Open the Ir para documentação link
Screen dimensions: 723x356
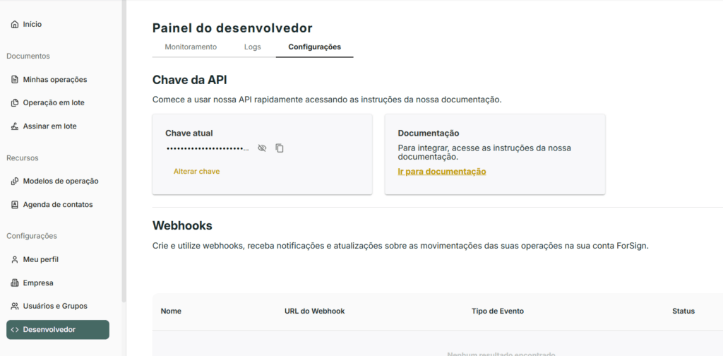tap(441, 172)
